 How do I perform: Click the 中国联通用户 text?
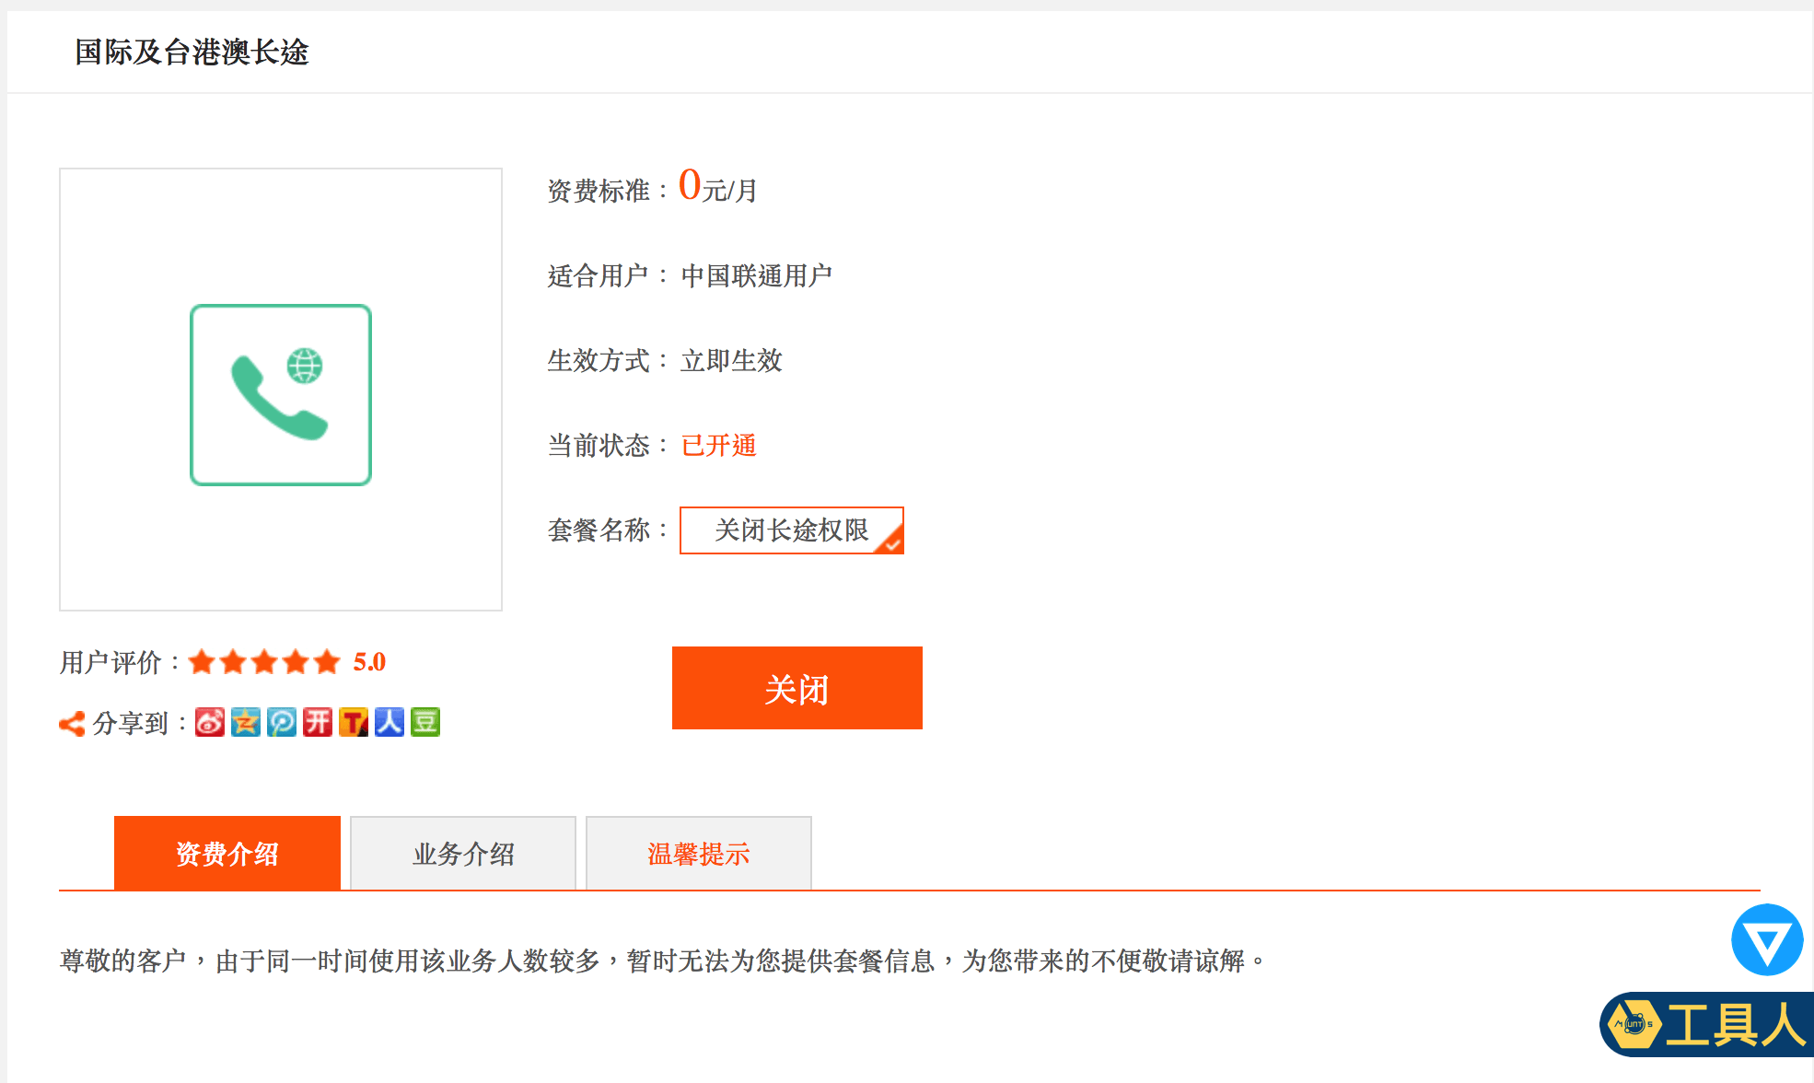(757, 275)
